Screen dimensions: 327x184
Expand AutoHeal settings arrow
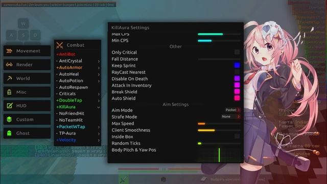coord(99,74)
